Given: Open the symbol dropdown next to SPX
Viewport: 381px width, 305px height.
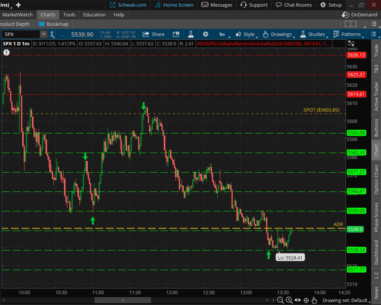Looking at the screenshot, I should tap(43, 34).
